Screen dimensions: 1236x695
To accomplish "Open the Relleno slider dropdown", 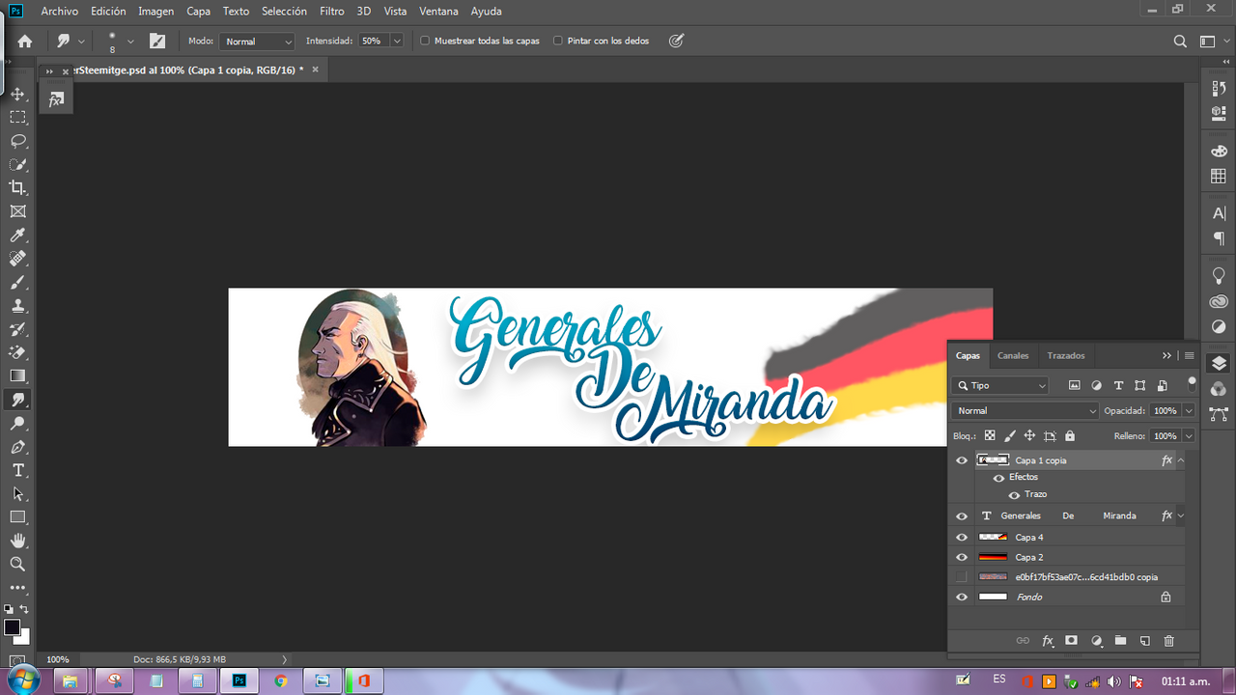I will (1189, 436).
